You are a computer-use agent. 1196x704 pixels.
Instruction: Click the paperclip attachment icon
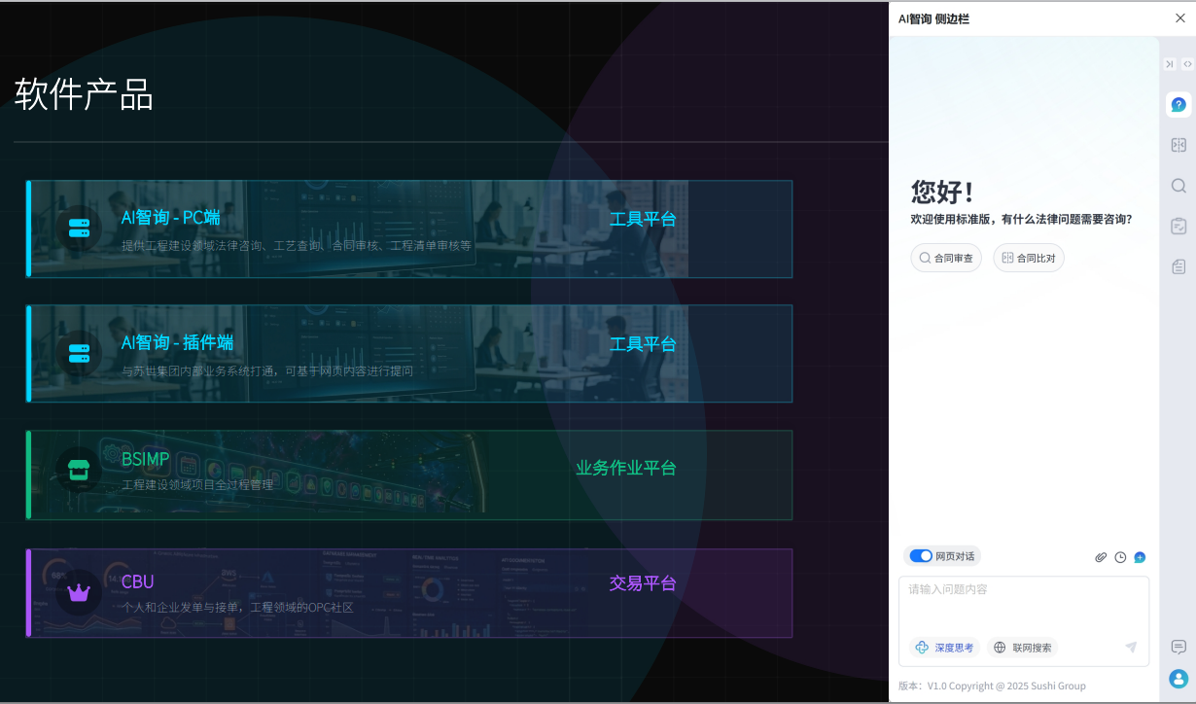[1101, 557]
